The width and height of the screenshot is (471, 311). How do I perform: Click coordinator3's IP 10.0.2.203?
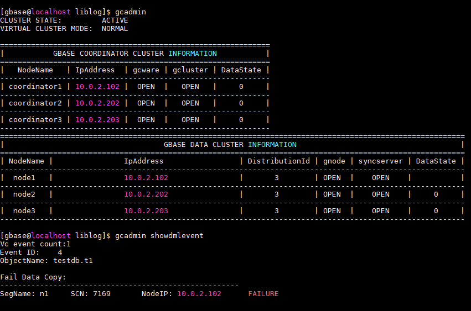pyautogui.click(x=97, y=120)
